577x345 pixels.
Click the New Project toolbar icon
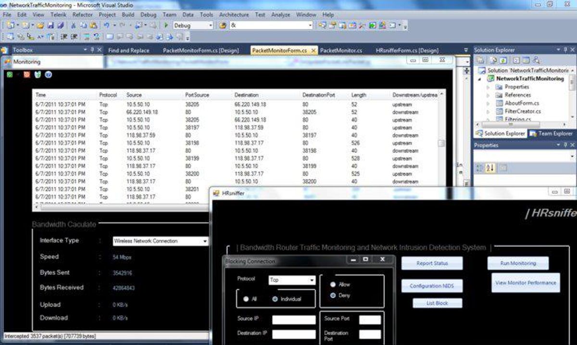click(x=10, y=26)
